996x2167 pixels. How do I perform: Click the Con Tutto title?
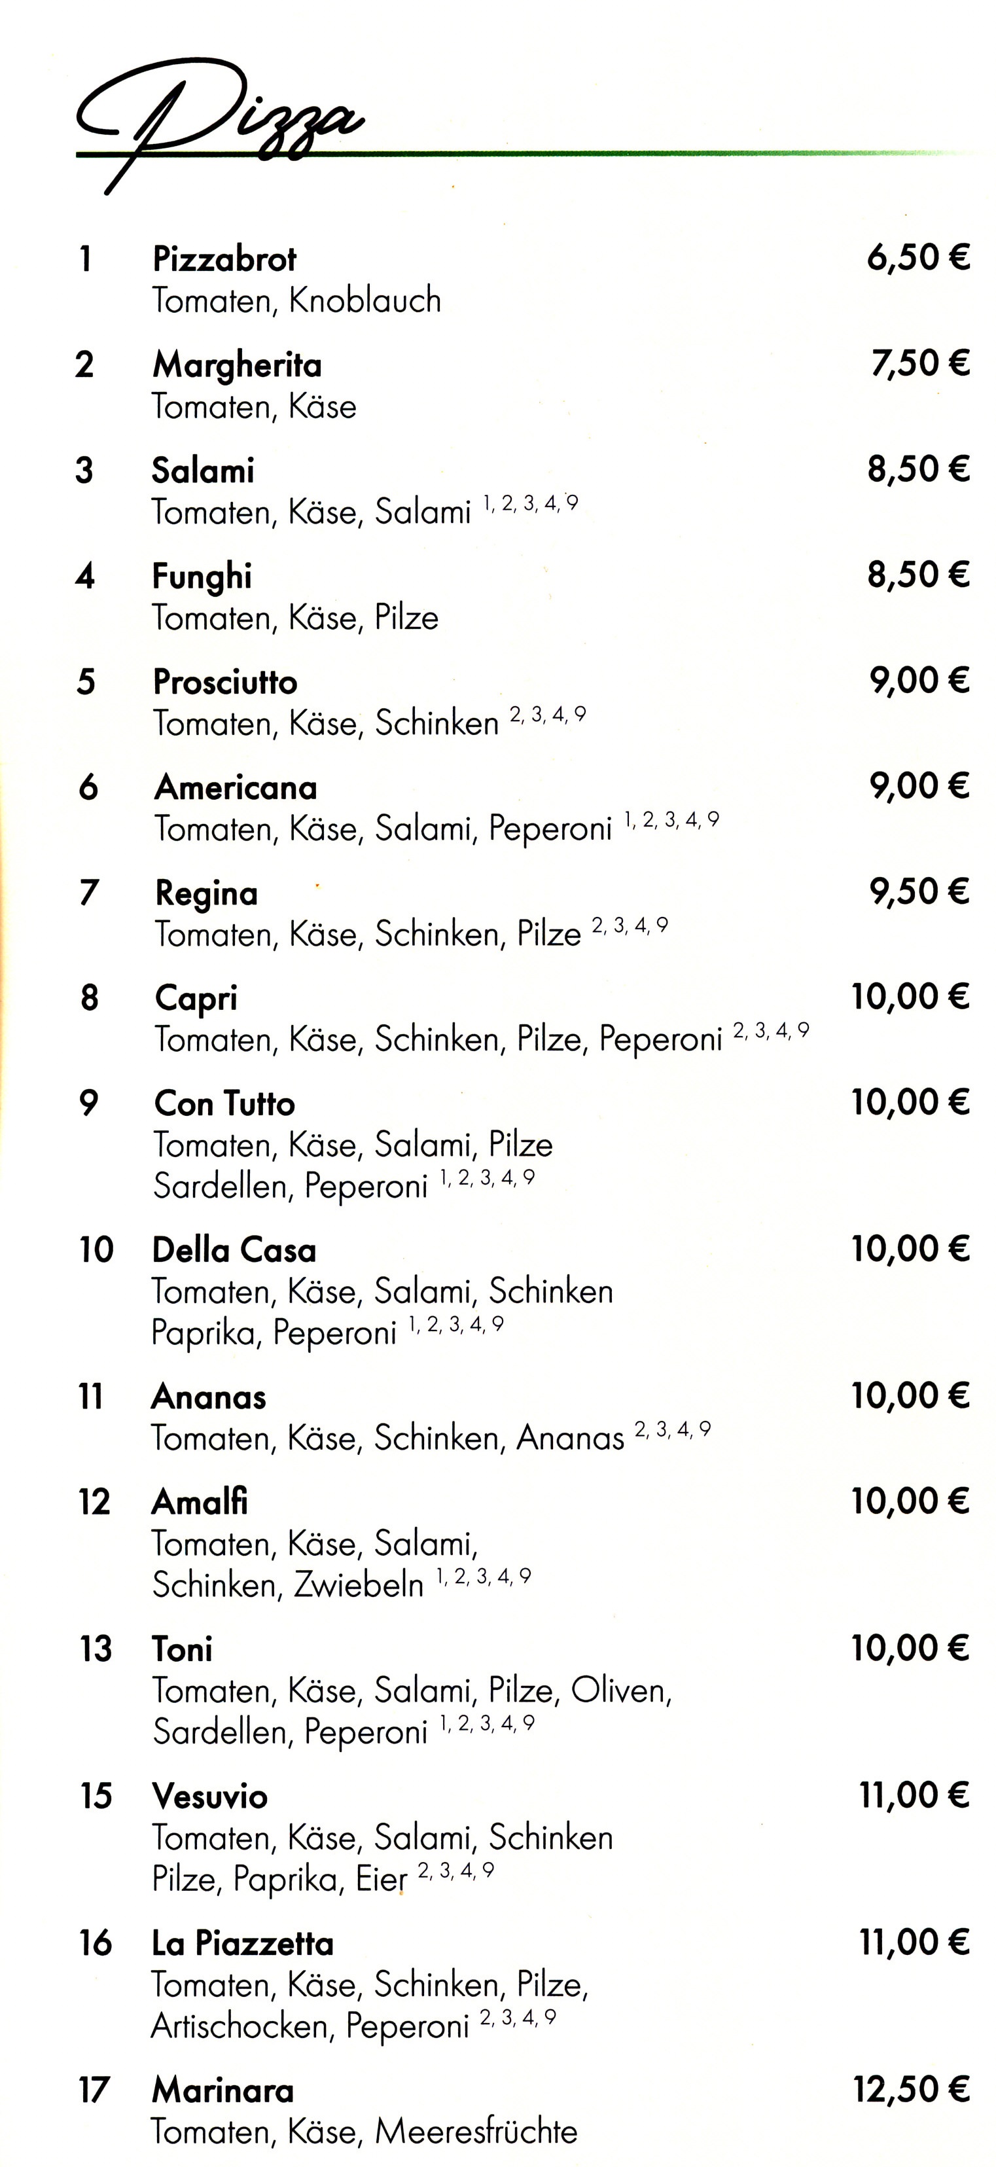[224, 1103]
